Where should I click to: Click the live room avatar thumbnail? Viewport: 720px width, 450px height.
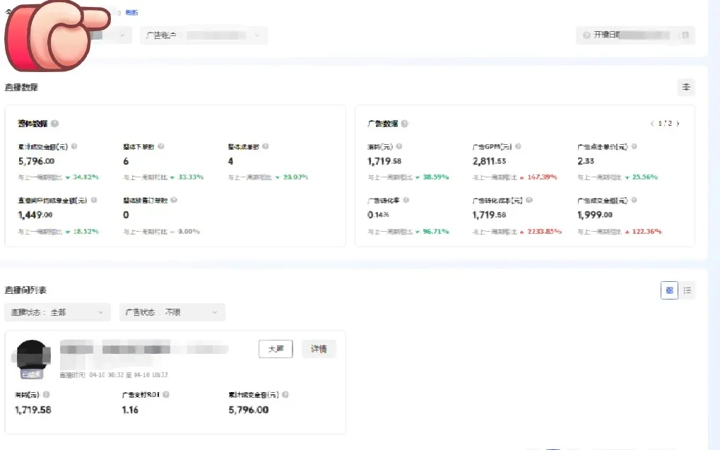click(33, 358)
